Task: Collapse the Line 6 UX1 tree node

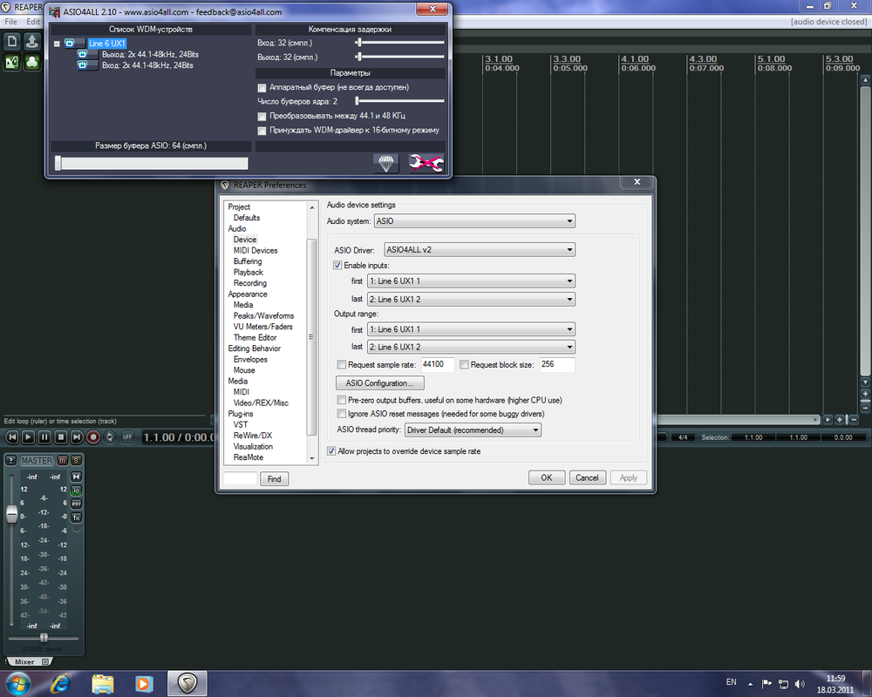Action: pos(57,44)
